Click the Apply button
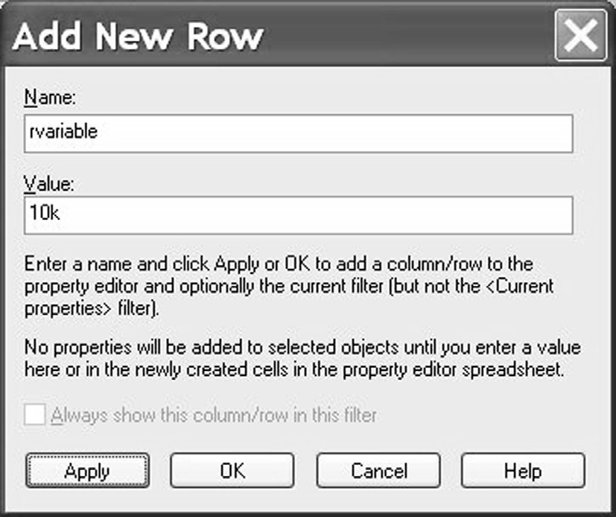This screenshot has width=616, height=517. pos(87,471)
